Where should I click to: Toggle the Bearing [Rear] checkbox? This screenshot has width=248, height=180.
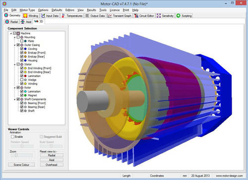click(22, 107)
